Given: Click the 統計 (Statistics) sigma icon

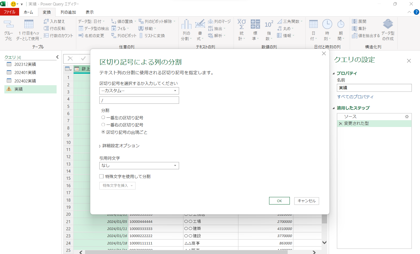Looking at the screenshot, I should 241,24.
